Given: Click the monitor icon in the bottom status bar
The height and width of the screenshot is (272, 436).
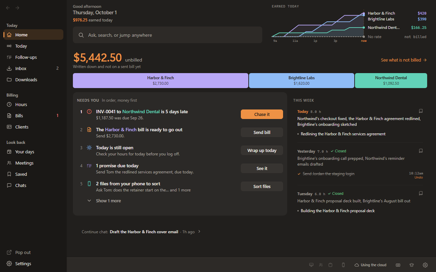Looking at the screenshot, I should 311,265.
